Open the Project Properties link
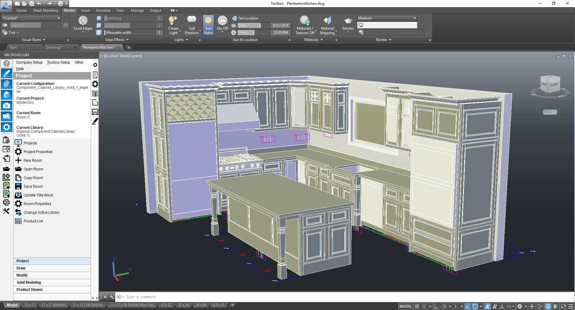Screen dimensions: 575x310 (38, 152)
